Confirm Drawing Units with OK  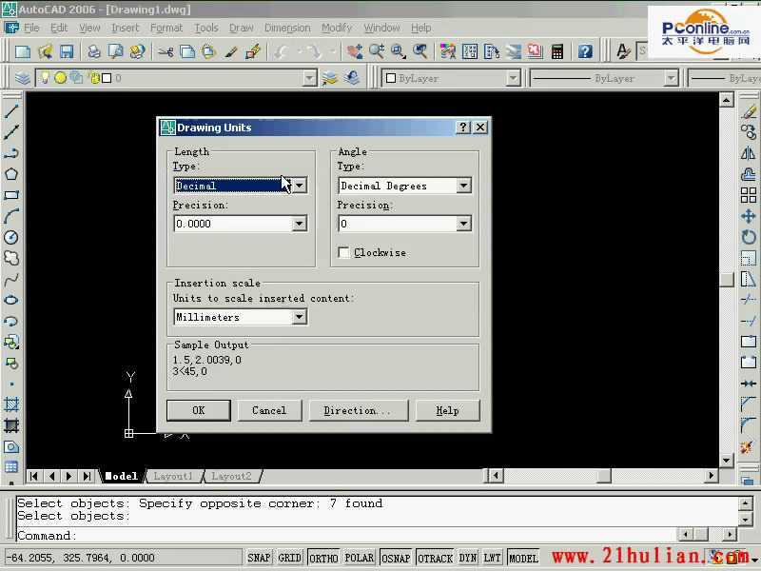(x=199, y=410)
